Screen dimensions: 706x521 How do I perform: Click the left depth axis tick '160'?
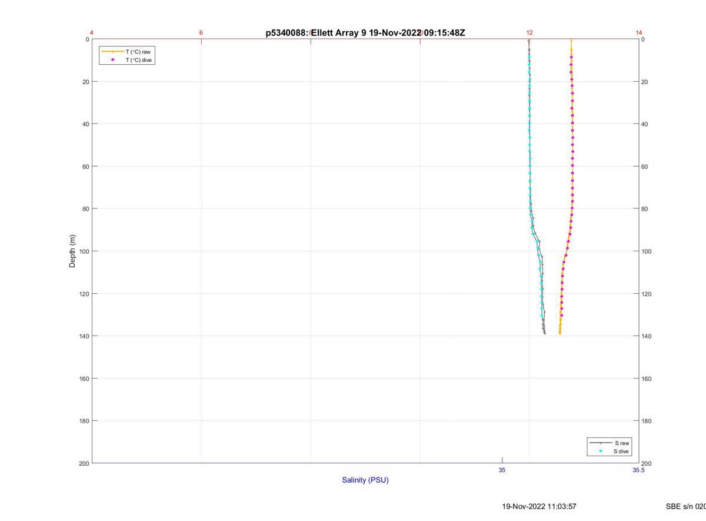click(x=84, y=379)
